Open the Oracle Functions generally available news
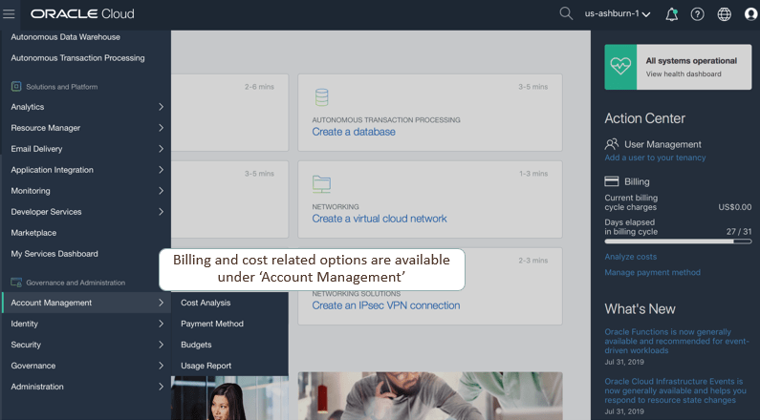The width and height of the screenshot is (760, 420). tap(677, 341)
